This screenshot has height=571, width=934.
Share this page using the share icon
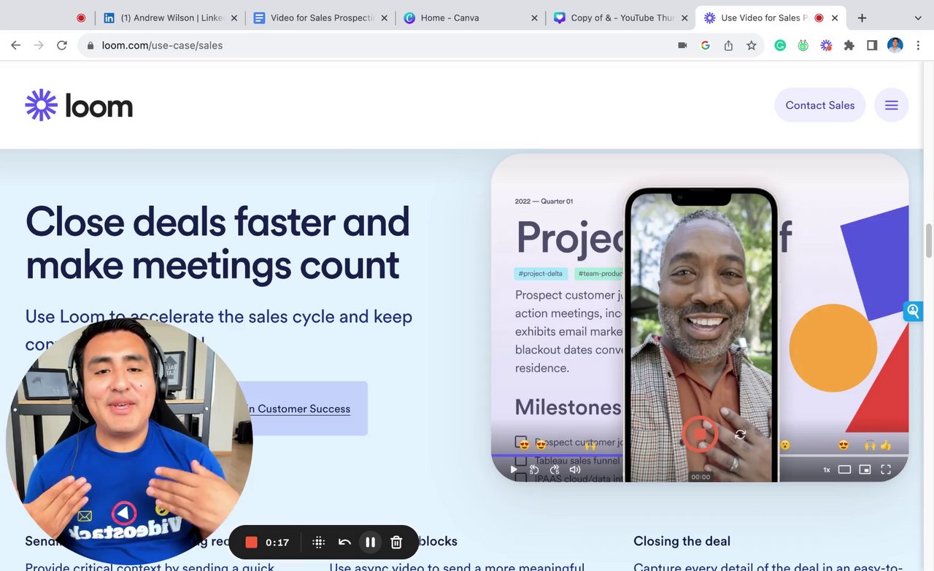(728, 45)
